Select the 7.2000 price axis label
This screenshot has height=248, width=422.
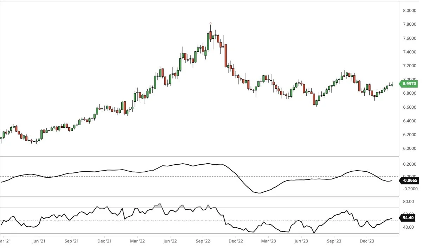tap(410, 66)
